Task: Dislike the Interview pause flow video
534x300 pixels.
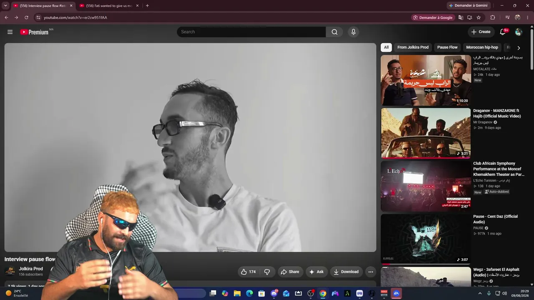Action: (267, 272)
